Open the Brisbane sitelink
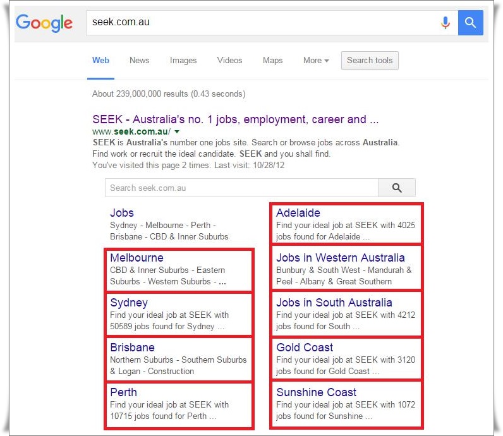Viewport: 503px width, 436px height. pos(132,348)
